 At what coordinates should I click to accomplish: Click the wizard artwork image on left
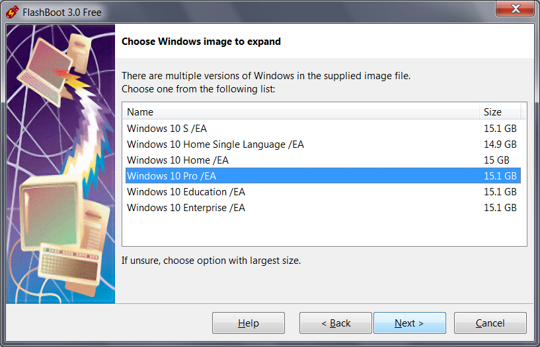pyautogui.click(x=61, y=164)
